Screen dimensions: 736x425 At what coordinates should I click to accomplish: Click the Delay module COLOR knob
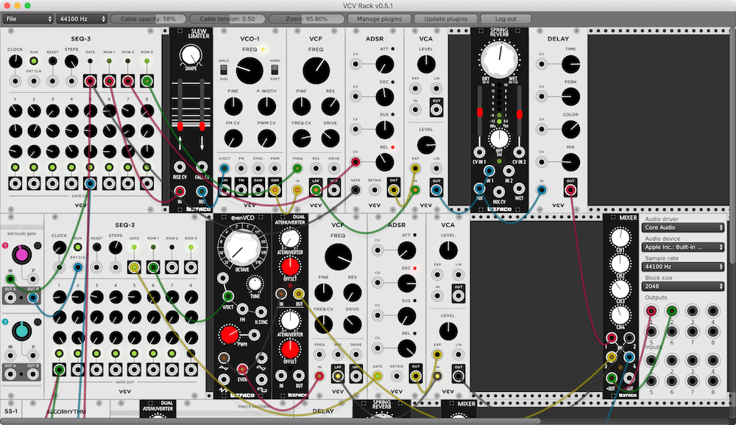(x=571, y=130)
